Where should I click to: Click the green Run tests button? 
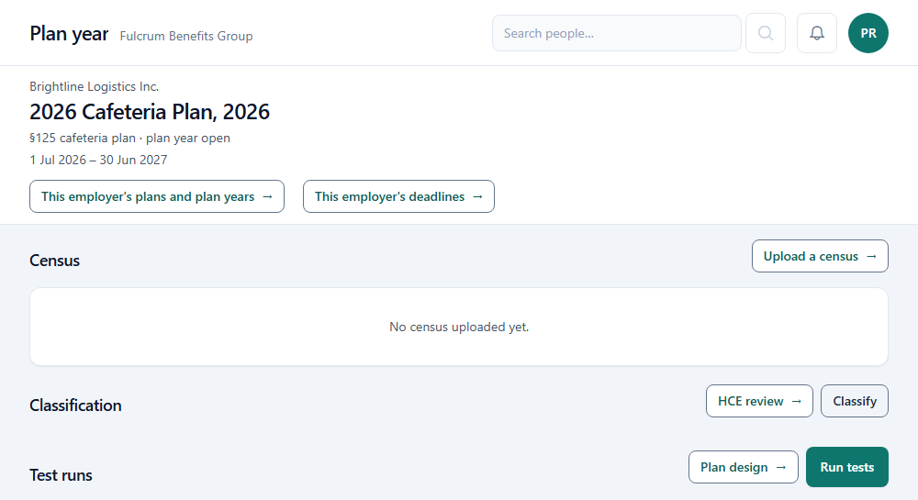pos(847,467)
